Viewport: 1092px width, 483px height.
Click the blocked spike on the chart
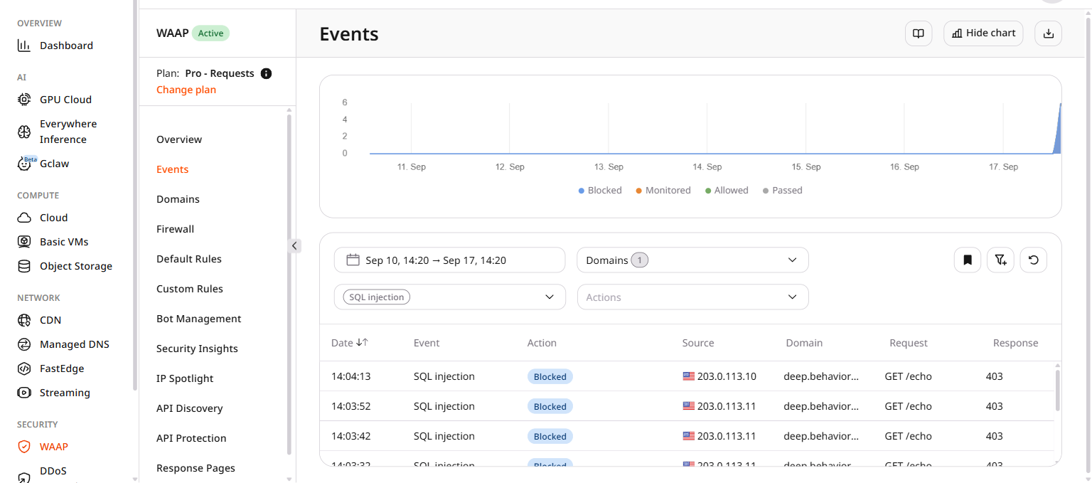click(x=1058, y=132)
